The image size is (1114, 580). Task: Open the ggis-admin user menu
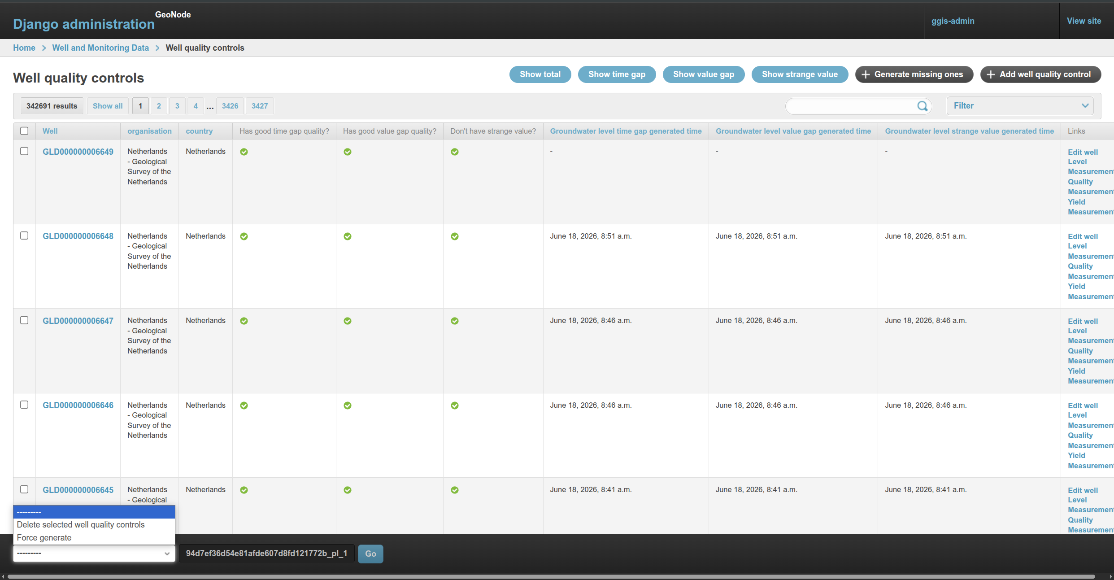[x=953, y=21]
